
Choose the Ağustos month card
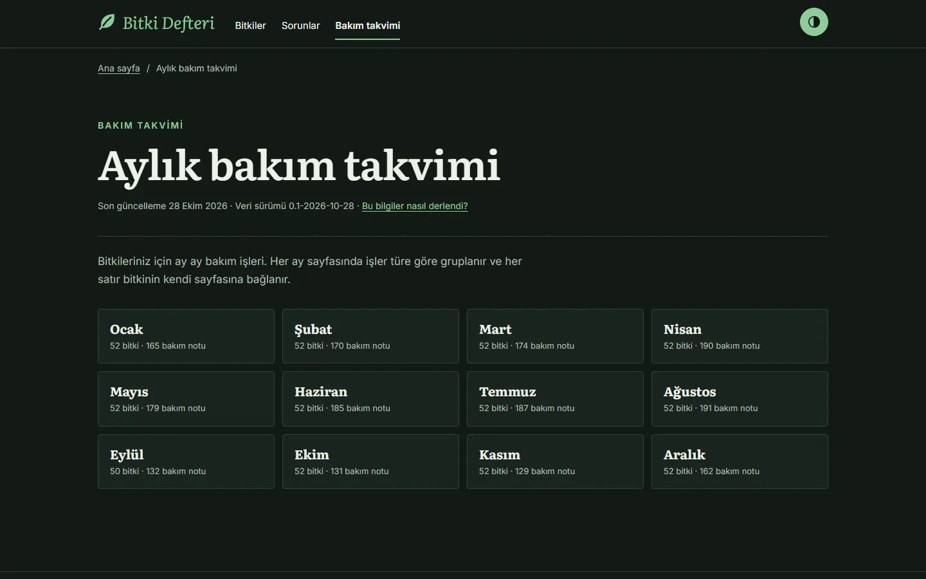tap(740, 399)
